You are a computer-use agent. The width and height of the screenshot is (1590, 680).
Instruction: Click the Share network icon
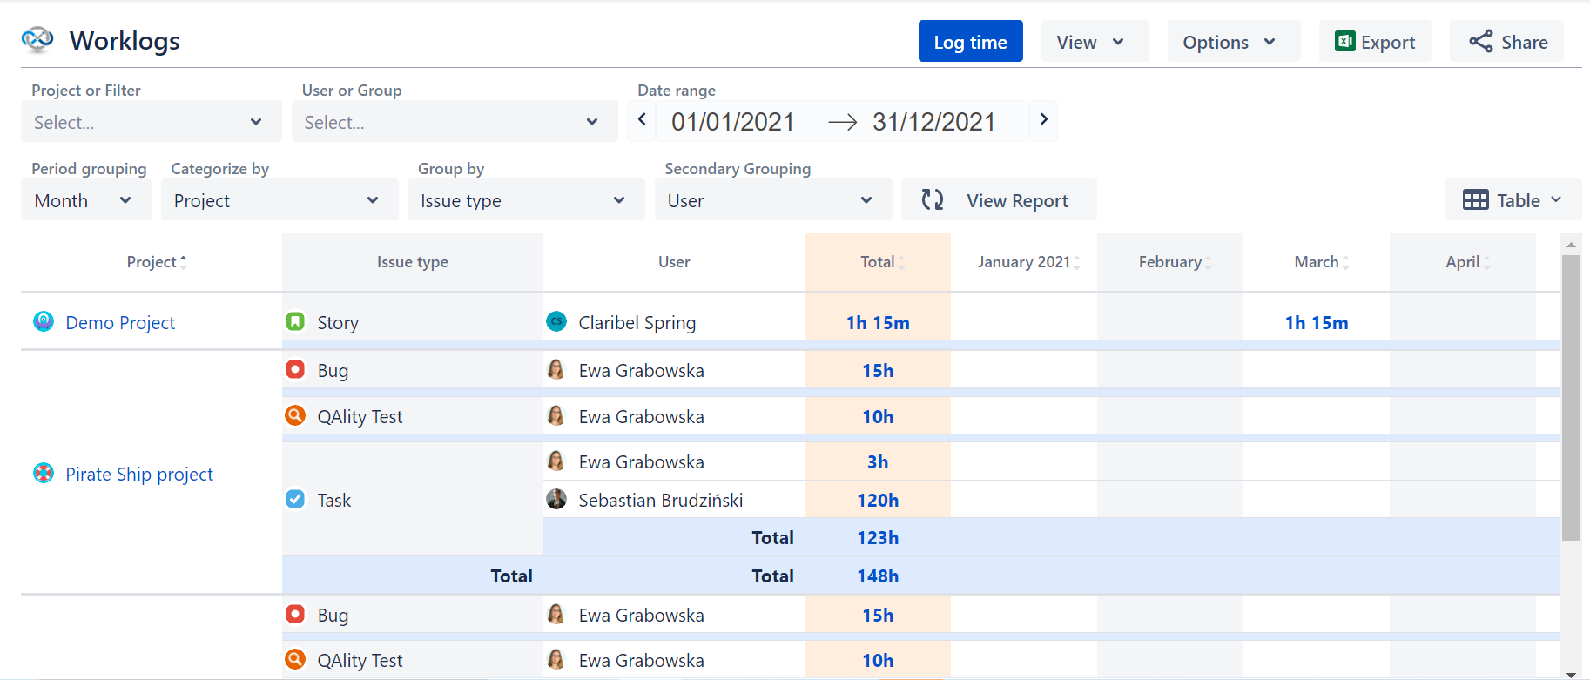(x=1480, y=42)
